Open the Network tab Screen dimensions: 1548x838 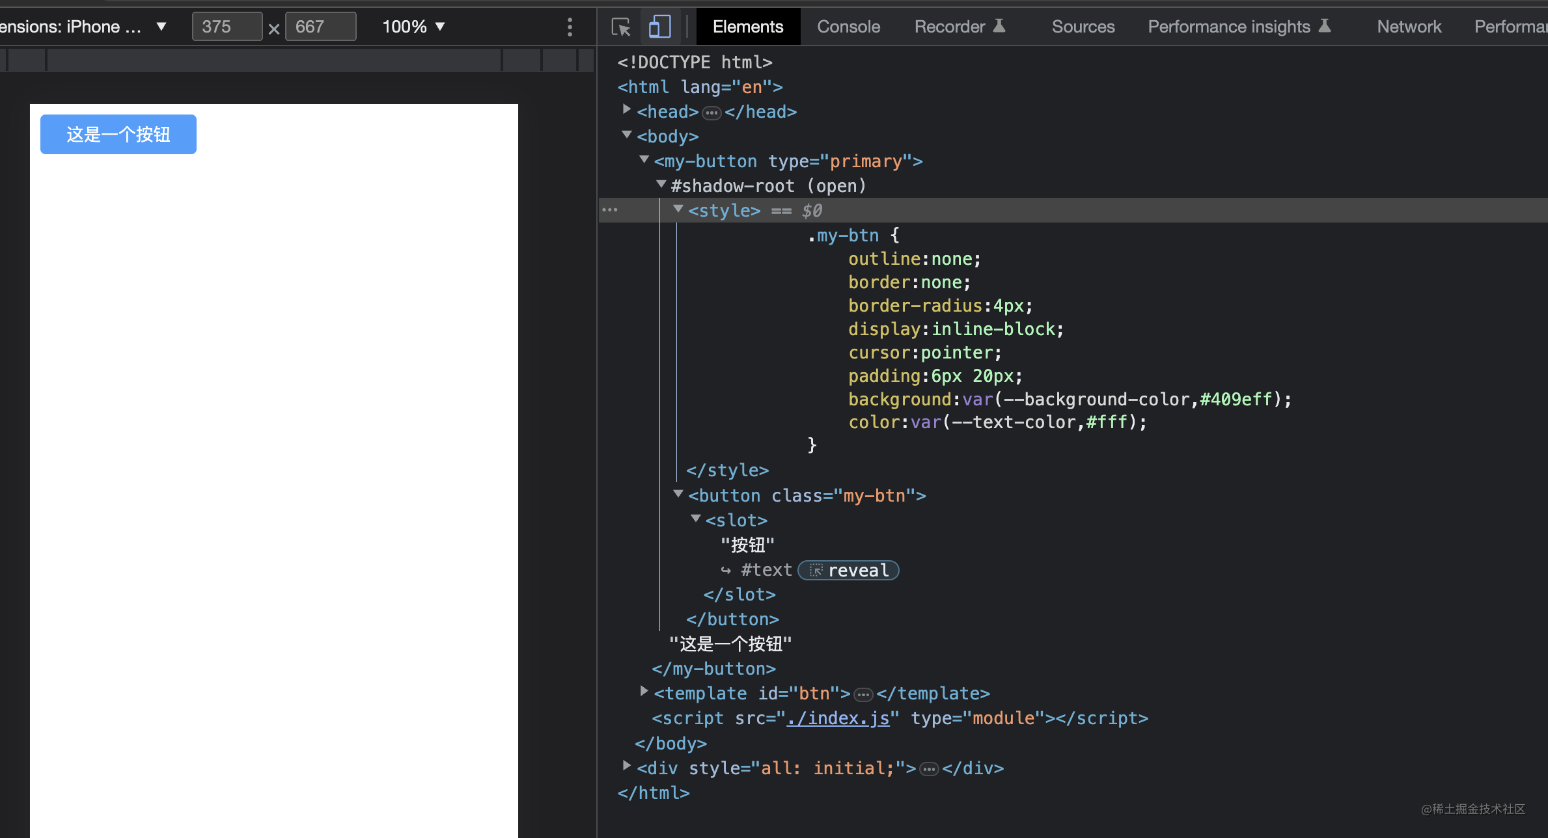tap(1409, 27)
